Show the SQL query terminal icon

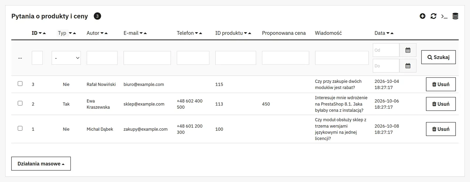click(444, 16)
